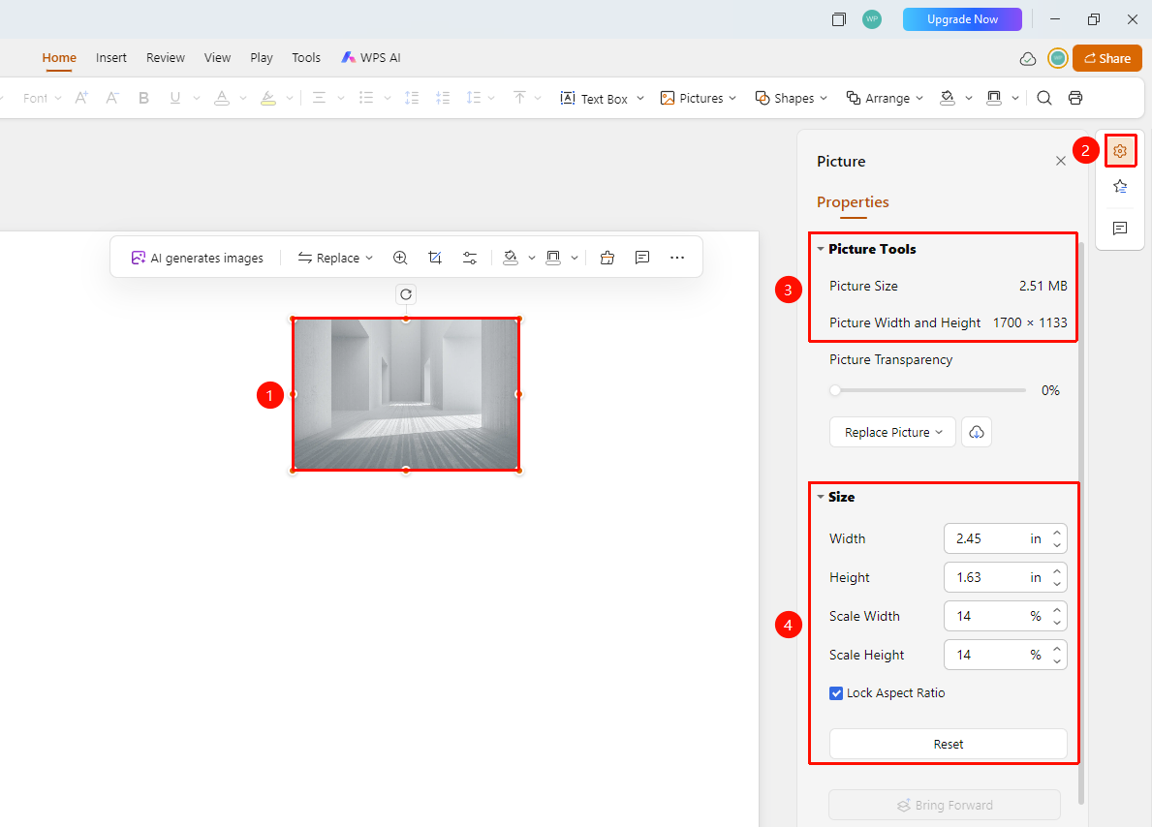Collapse the Picture Tools section

(x=821, y=249)
